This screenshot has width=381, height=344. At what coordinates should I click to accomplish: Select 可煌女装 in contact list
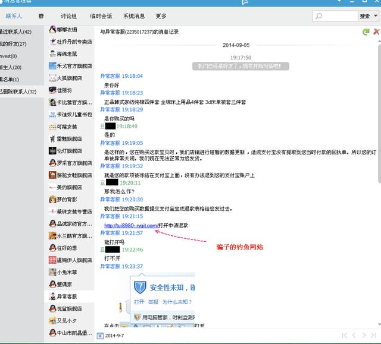69,127
